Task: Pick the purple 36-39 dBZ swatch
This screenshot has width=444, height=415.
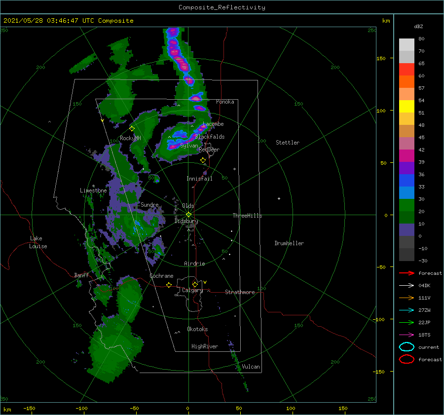Action: 407,168
